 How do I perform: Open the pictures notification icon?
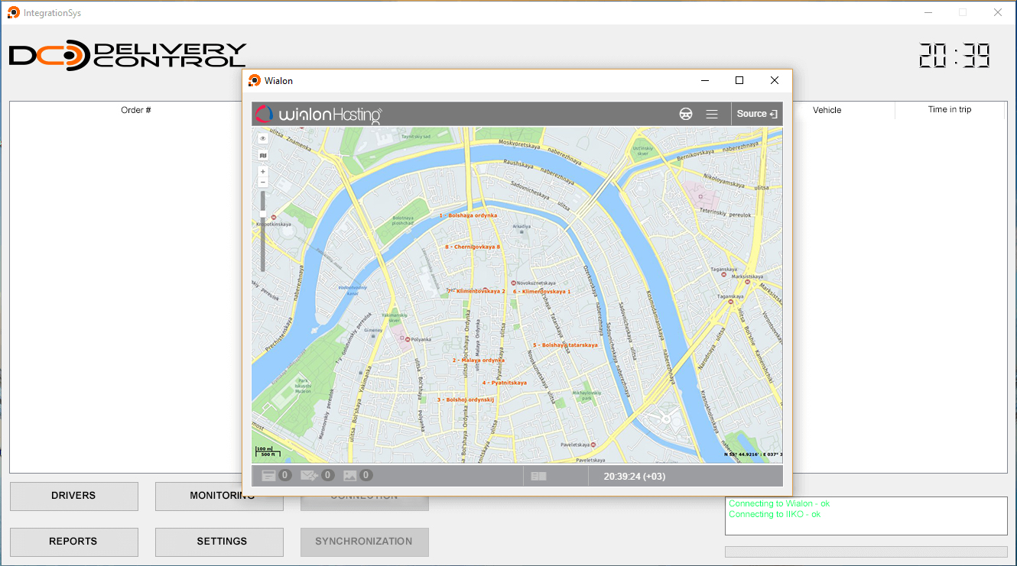(x=350, y=476)
